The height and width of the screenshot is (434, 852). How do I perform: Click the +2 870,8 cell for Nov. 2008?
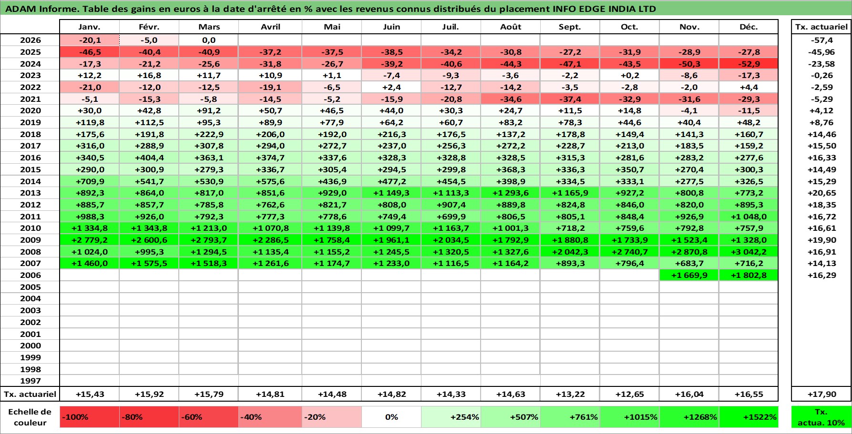(x=689, y=252)
